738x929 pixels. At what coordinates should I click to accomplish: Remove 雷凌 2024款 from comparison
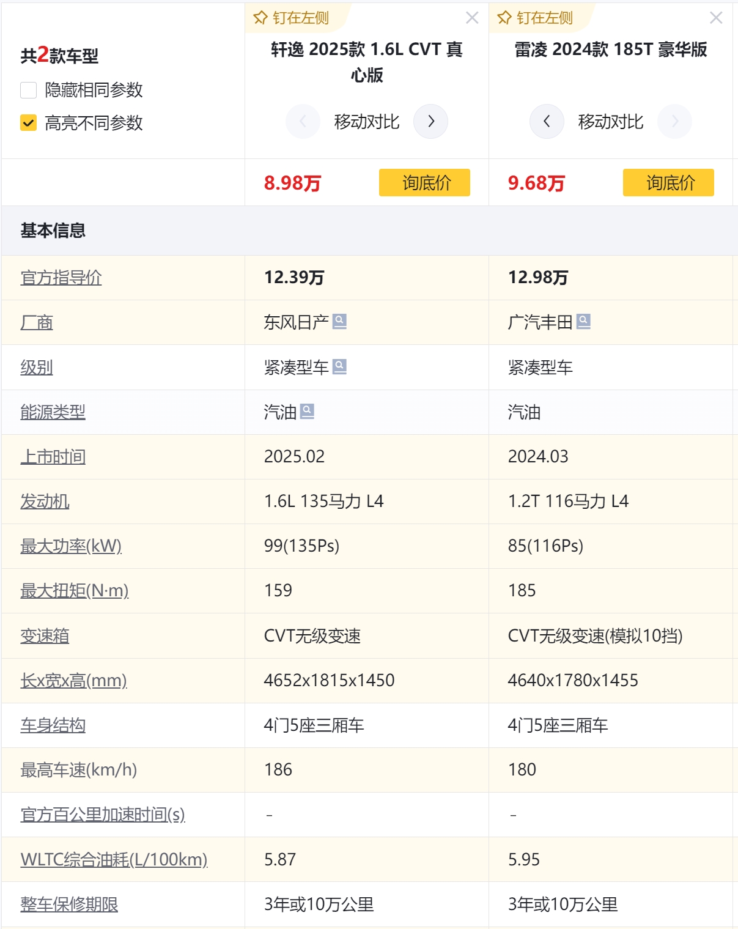coord(716,18)
